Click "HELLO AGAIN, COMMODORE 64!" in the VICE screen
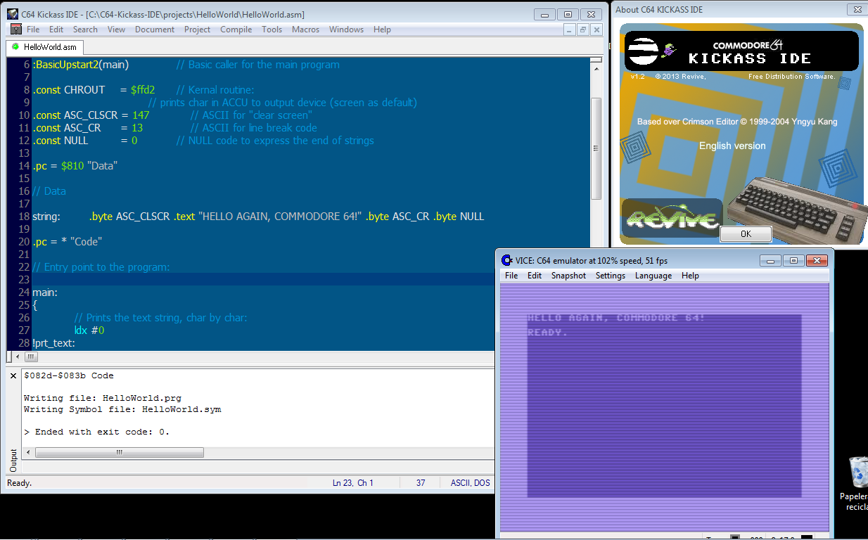 [x=616, y=318]
